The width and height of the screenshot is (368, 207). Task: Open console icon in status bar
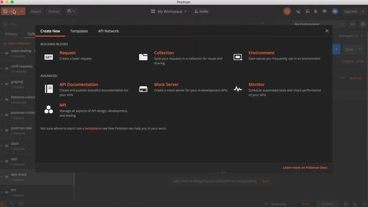(21, 204)
